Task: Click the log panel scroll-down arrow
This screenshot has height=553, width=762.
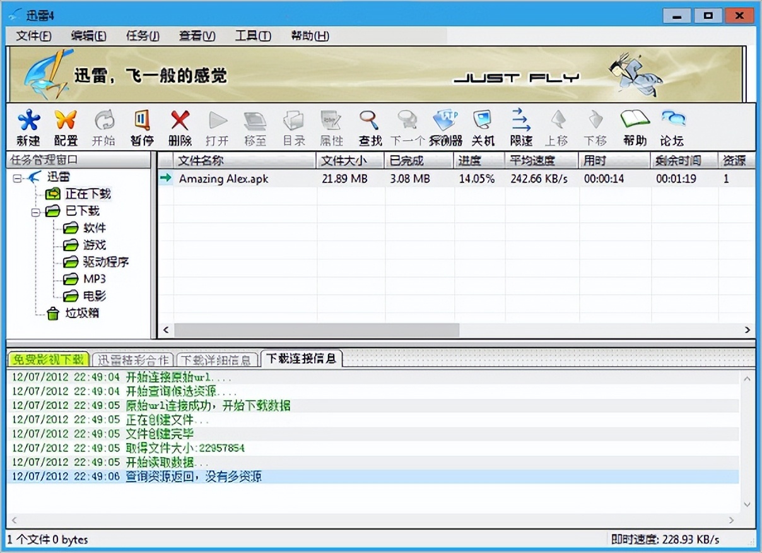Action: (x=747, y=504)
